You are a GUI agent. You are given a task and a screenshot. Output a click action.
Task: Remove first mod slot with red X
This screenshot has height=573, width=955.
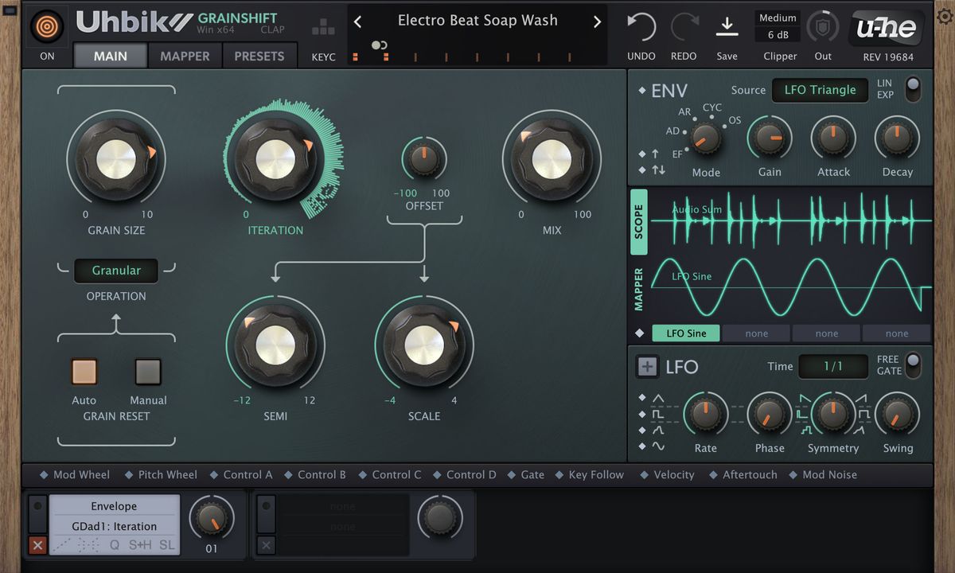point(37,545)
